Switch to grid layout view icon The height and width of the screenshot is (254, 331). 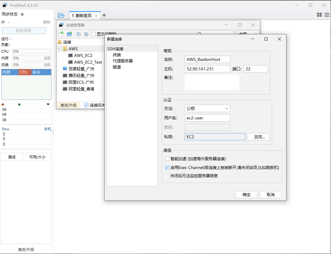319,15
